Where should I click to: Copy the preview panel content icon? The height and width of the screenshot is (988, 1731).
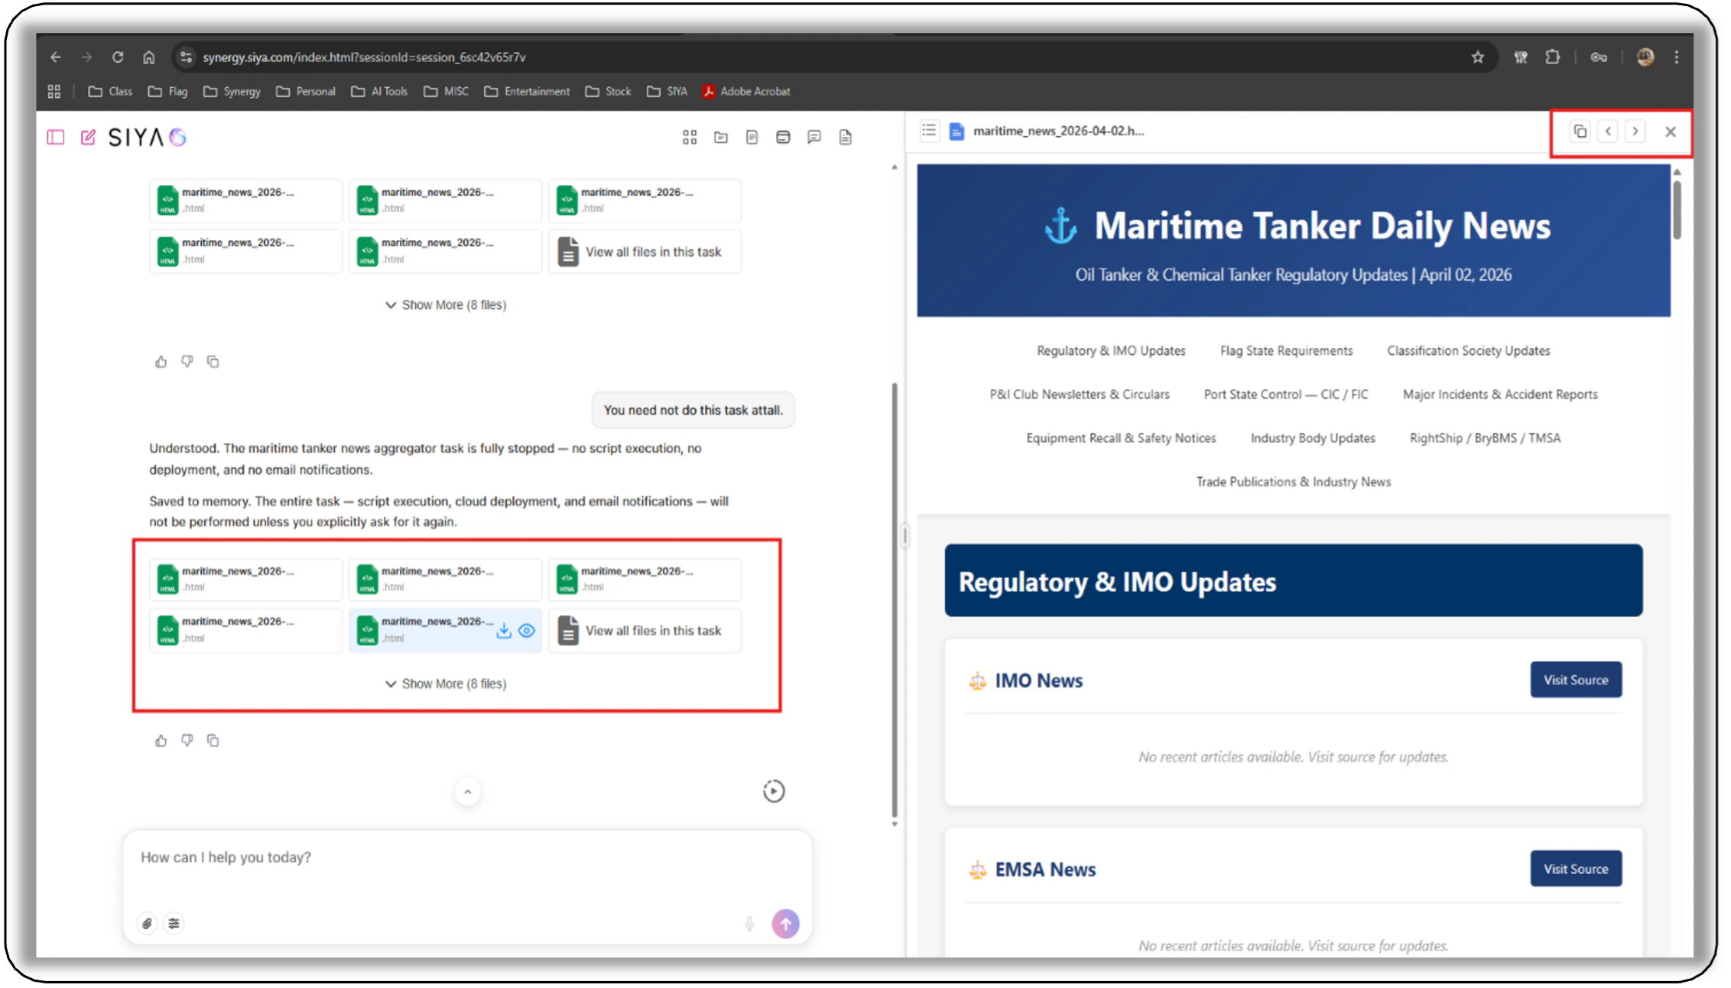1580,132
